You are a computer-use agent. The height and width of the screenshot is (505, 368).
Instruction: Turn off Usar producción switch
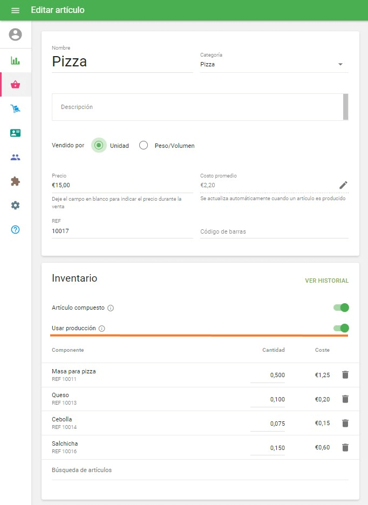[x=341, y=328]
